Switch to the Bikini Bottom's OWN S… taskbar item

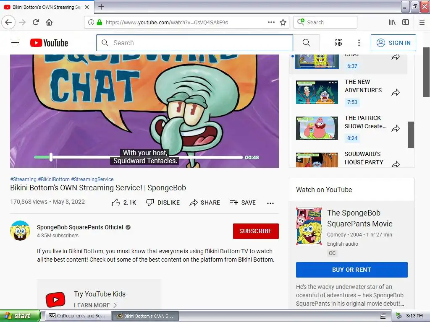pyautogui.click(x=146, y=316)
